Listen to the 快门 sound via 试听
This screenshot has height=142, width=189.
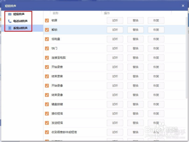pyautogui.click(x=115, y=48)
